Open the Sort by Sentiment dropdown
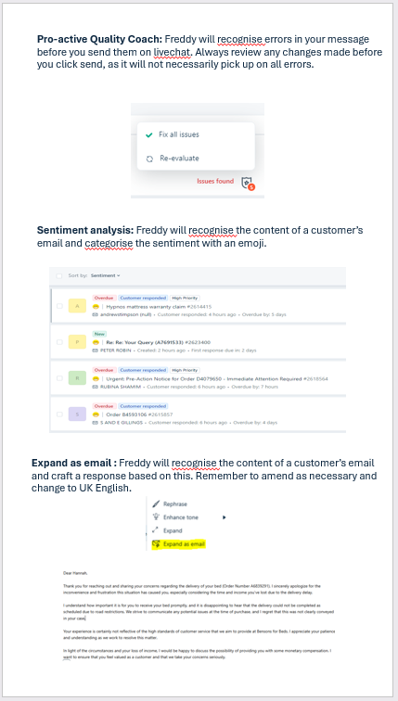This screenshot has height=701, width=398. pyautogui.click(x=106, y=275)
